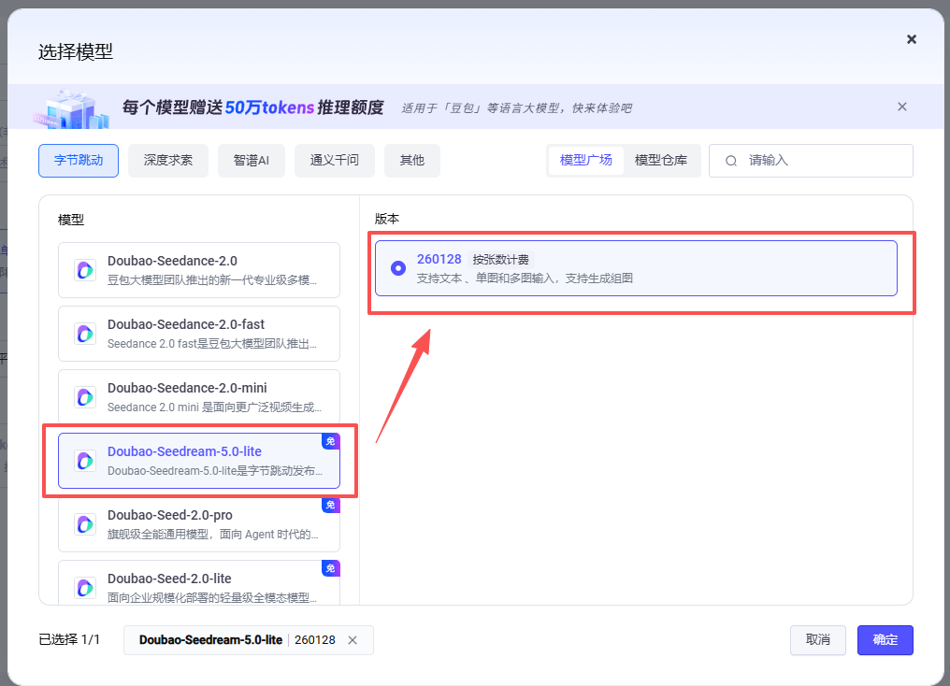Click the 免 badge on Doubao-Seed-2.0-pro

pyautogui.click(x=330, y=505)
